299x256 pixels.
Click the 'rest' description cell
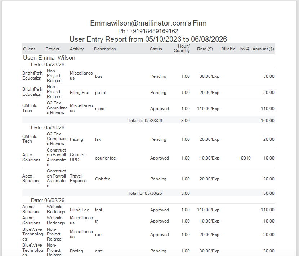99,235
